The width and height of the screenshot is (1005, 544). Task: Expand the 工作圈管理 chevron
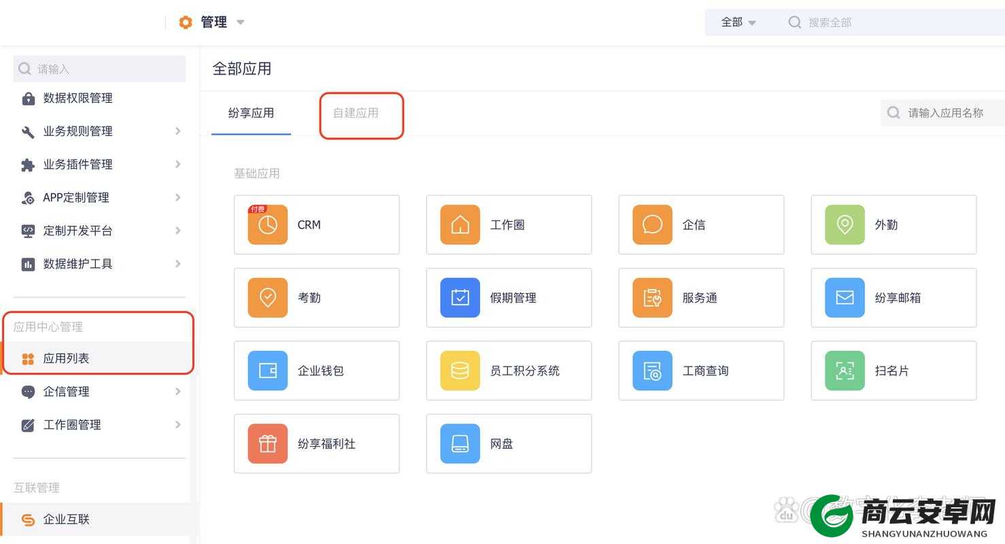(177, 424)
